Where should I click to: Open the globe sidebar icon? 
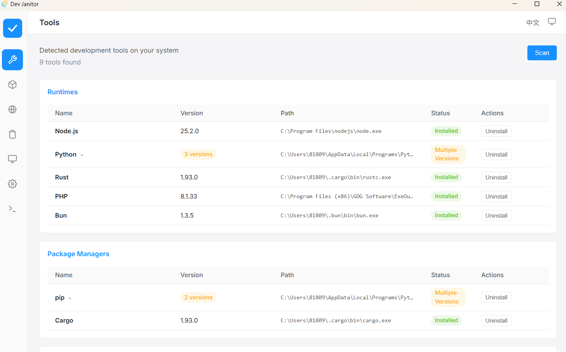(12, 110)
